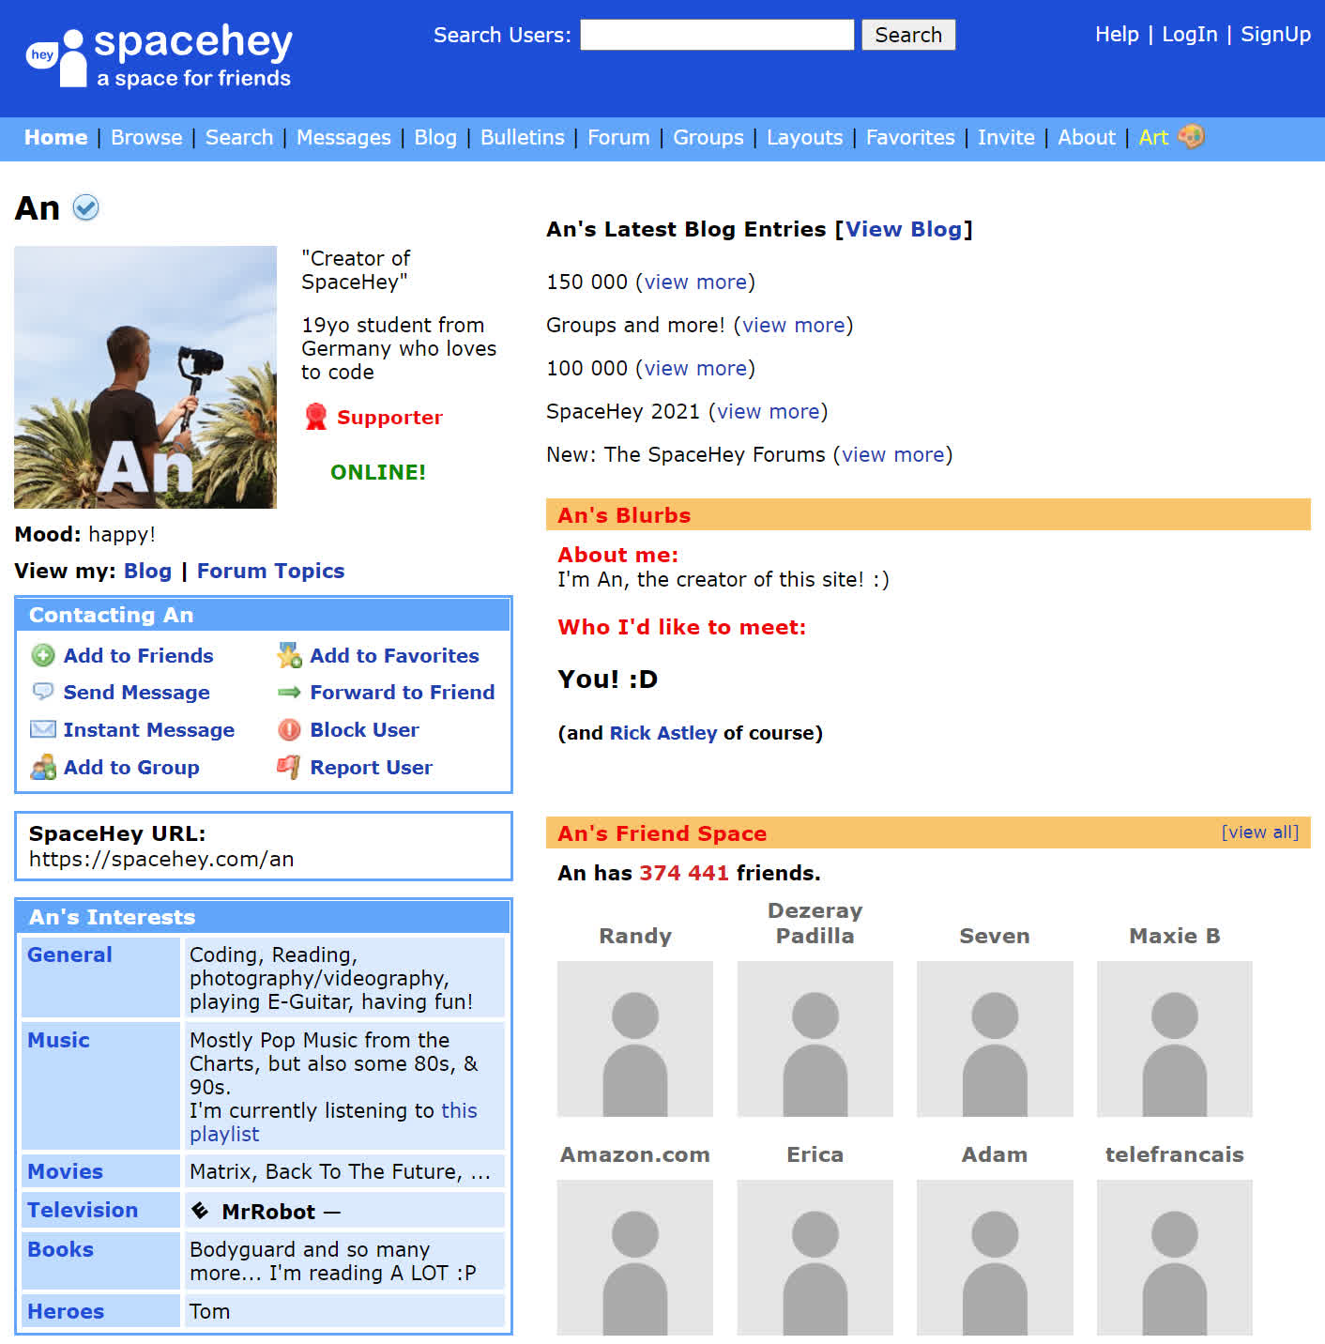Image resolution: width=1325 pixels, height=1344 pixels.
Task: Open Search in navigation bar
Action: coord(239,137)
